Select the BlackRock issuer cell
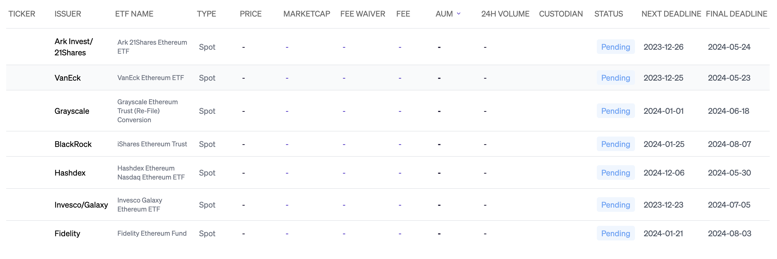777x259 pixels. [x=73, y=144]
